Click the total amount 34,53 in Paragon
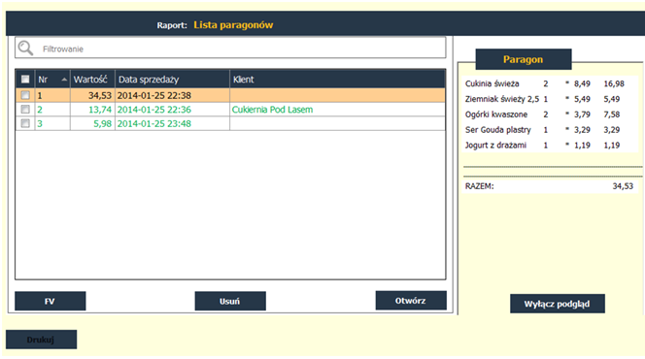The image size is (645, 359). click(x=623, y=186)
